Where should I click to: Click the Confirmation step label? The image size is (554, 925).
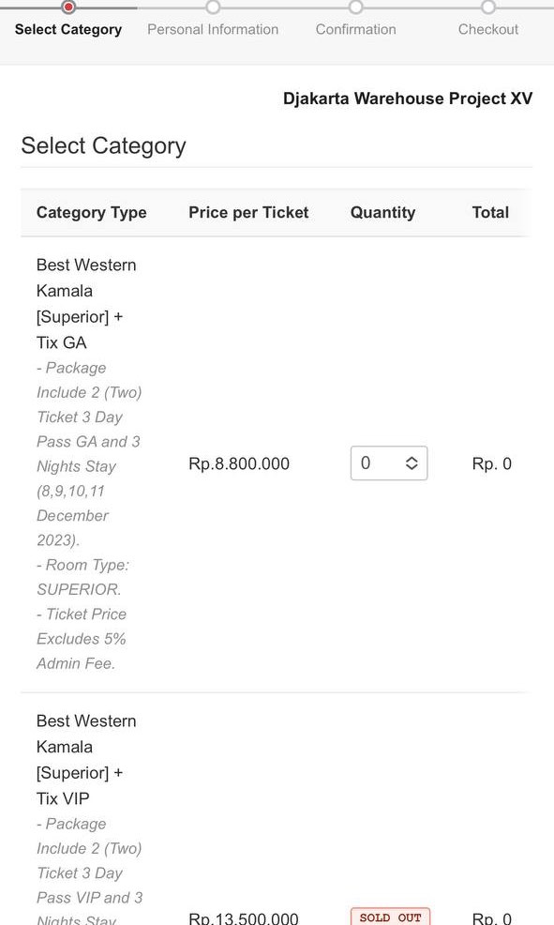[355, 29]
